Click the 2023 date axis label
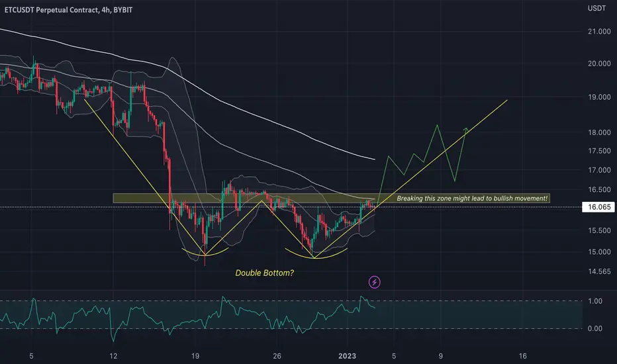Screen dimensions: 617x364 (x=347, y=356)
